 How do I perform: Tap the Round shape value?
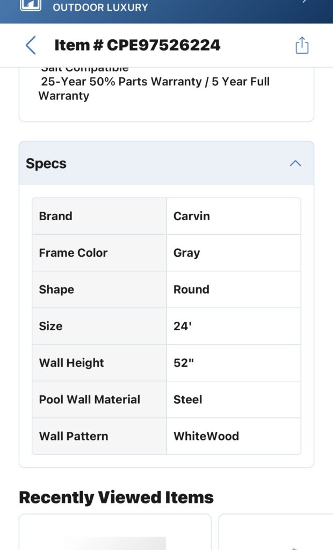point(191,290)
